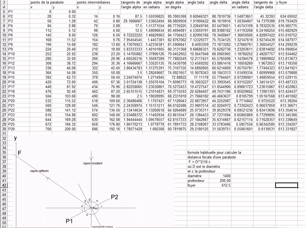
Task: Click row header 50
Action: click(4, 223)
